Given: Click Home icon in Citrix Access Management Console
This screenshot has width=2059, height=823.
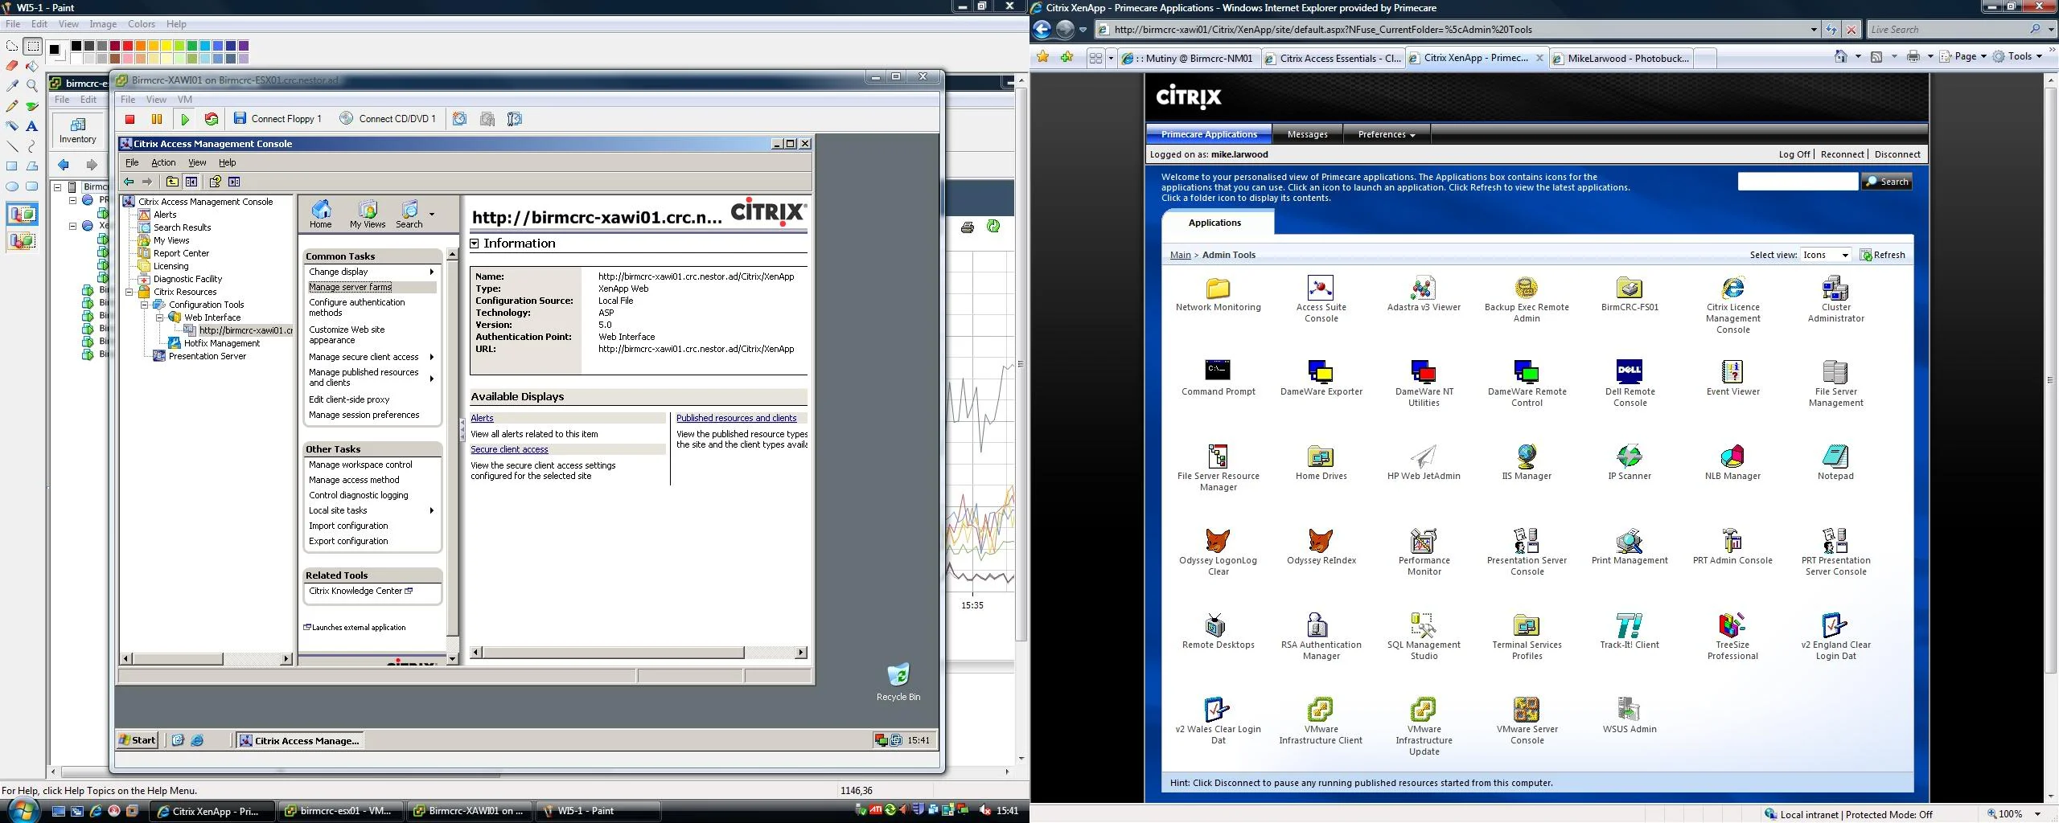Looking at the screenshot, I should tap(321, 214).
